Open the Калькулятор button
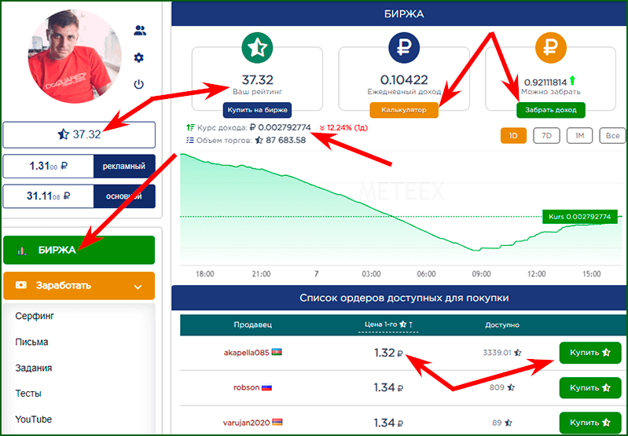Screen dimensions: 628x436 [x=404, y=110]
